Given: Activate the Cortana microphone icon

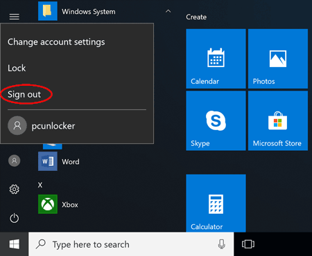Looking at the screenshot, I should (x=221, y=244).
